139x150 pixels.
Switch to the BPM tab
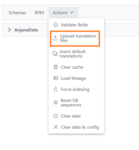39,12
